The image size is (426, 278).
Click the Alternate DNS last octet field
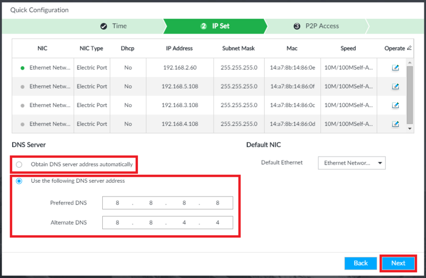point(218,223)
